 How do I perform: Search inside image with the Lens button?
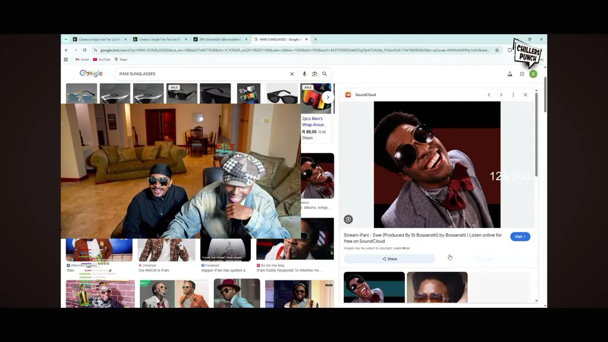pos(348,219)
